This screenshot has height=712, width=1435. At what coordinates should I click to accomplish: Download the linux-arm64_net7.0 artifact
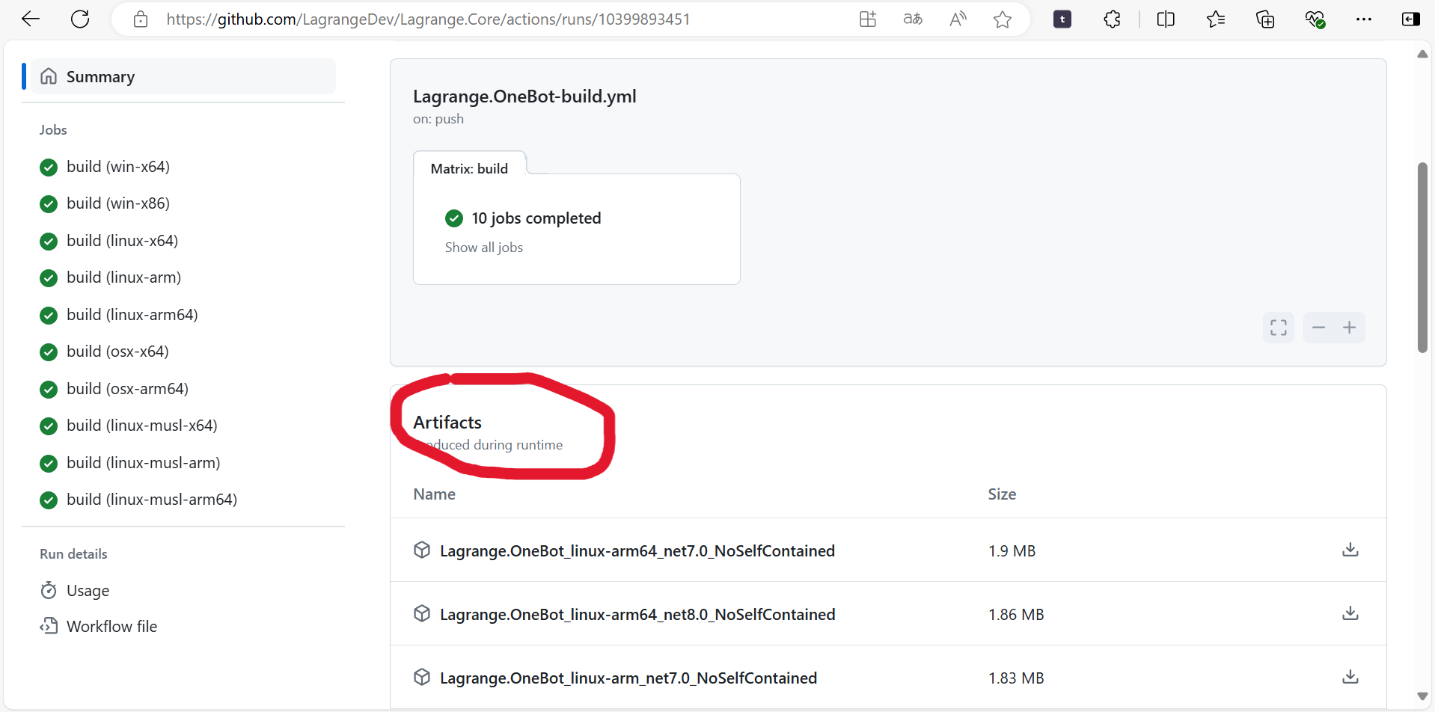(x=1350, y=550)
